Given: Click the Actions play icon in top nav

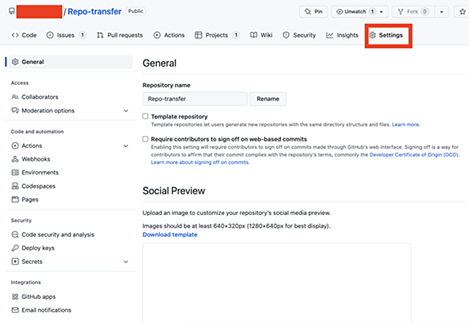Looking at the screenshot, I should coord(157,35).
